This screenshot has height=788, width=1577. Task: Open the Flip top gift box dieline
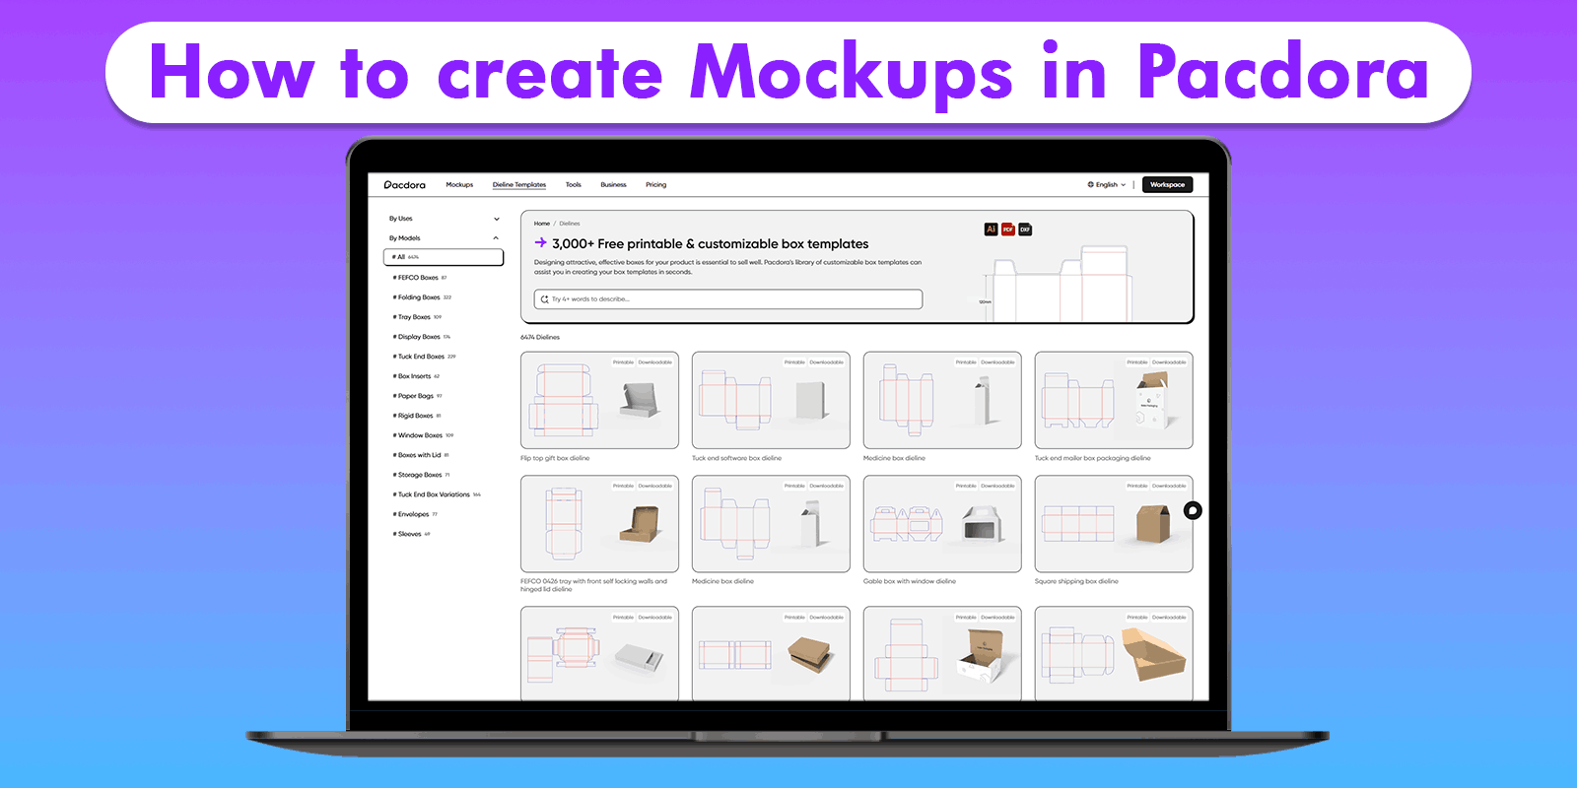599,401
